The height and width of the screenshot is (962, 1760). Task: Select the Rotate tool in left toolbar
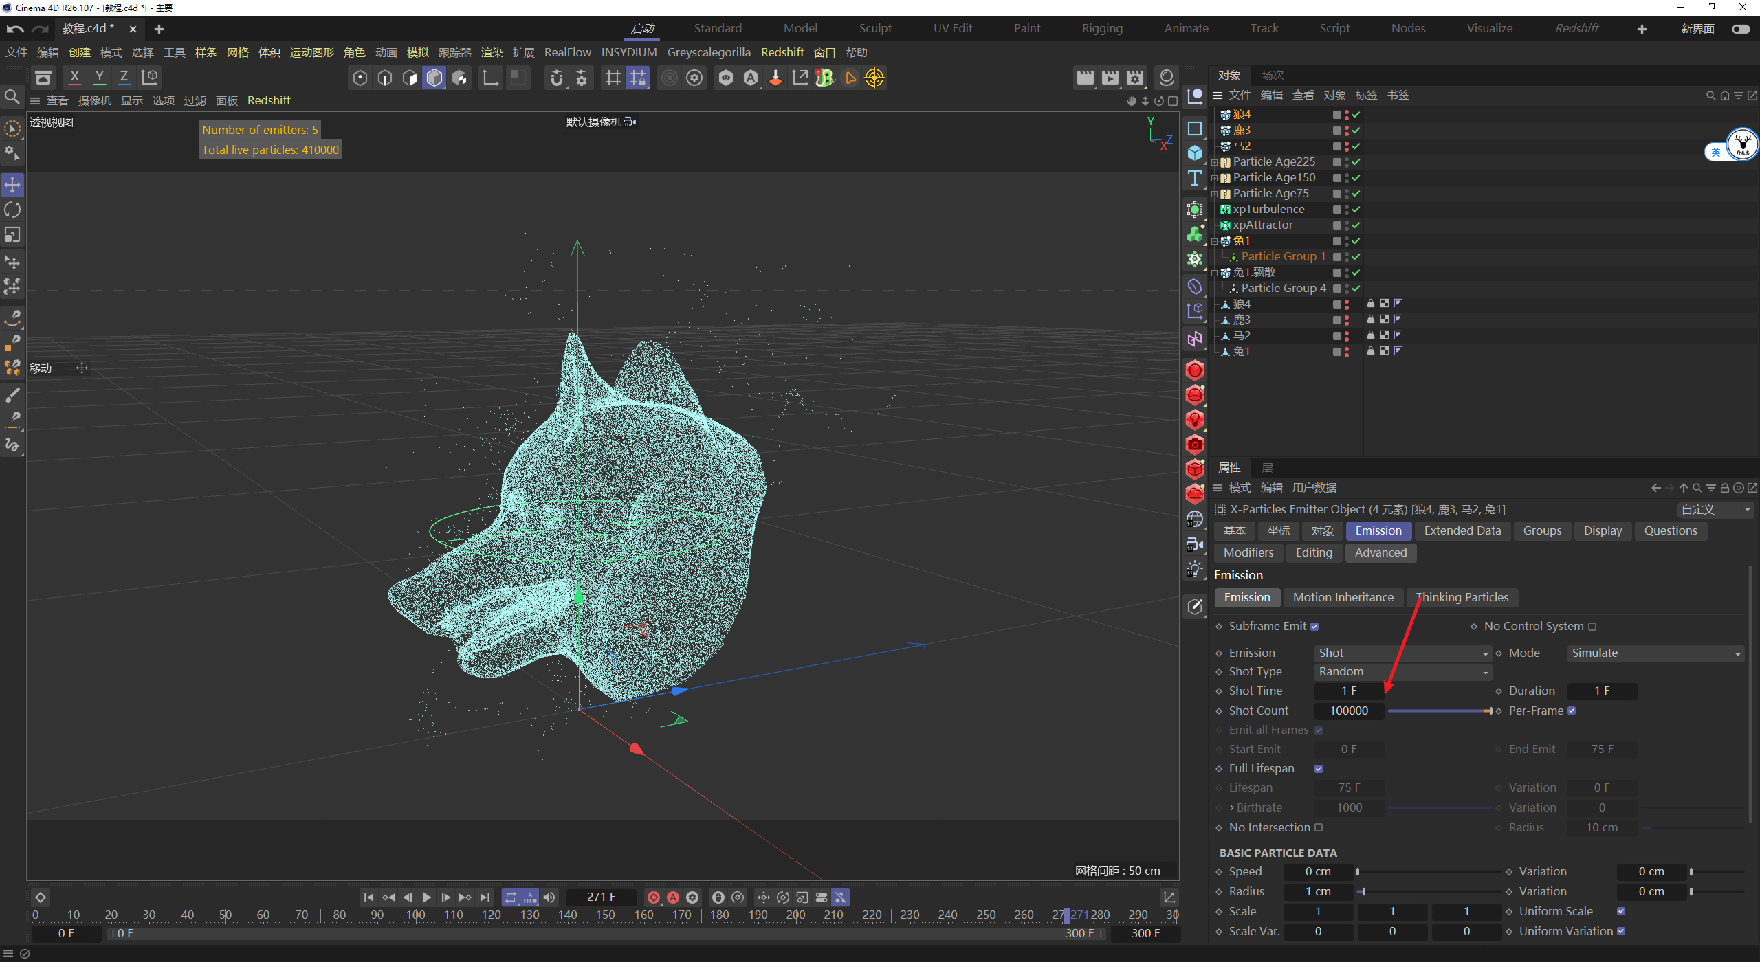tap(12, 210)
